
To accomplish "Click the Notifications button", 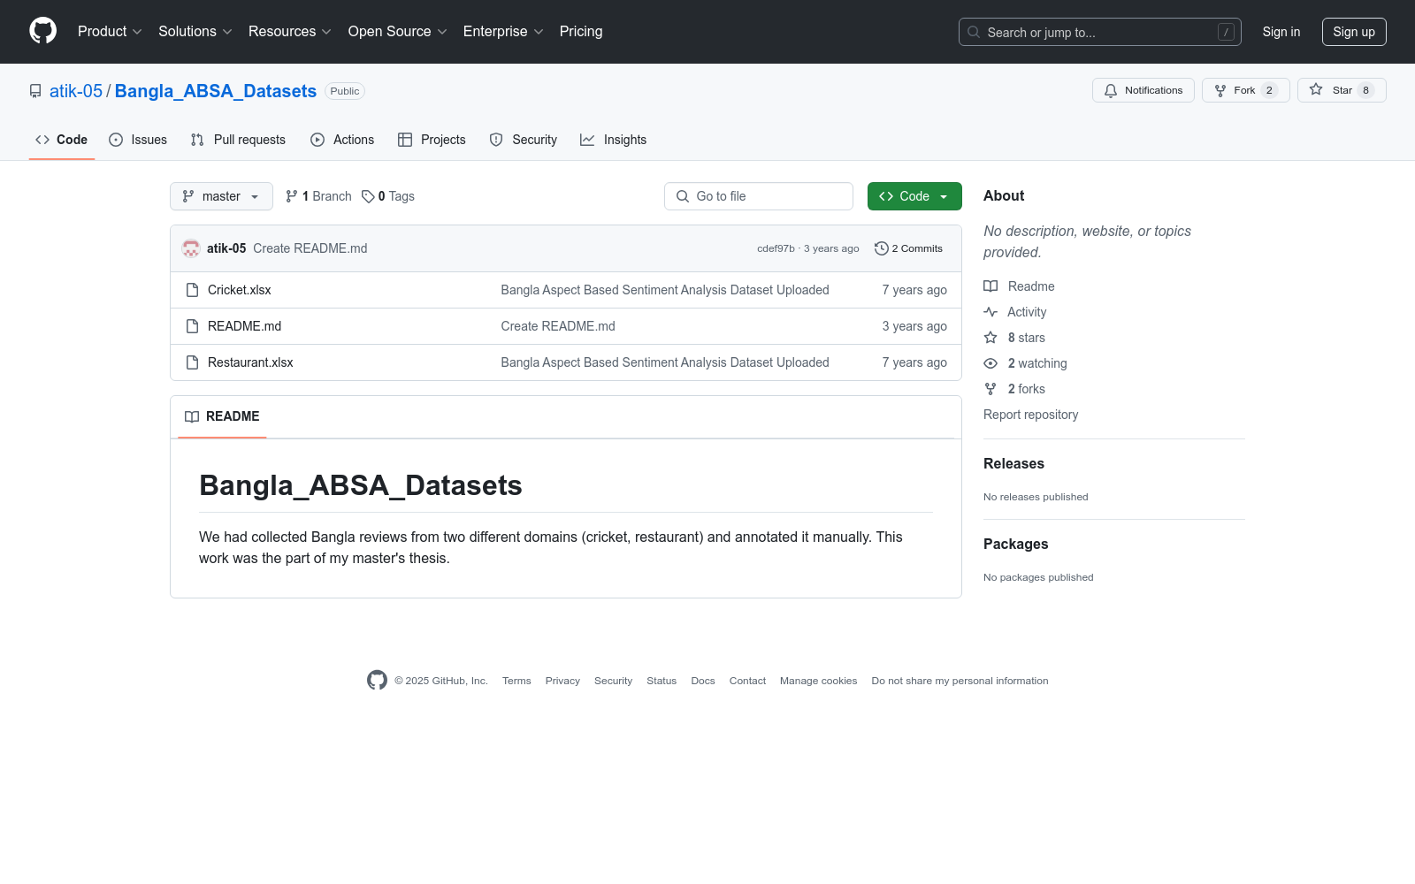I will click(1143, 90).
